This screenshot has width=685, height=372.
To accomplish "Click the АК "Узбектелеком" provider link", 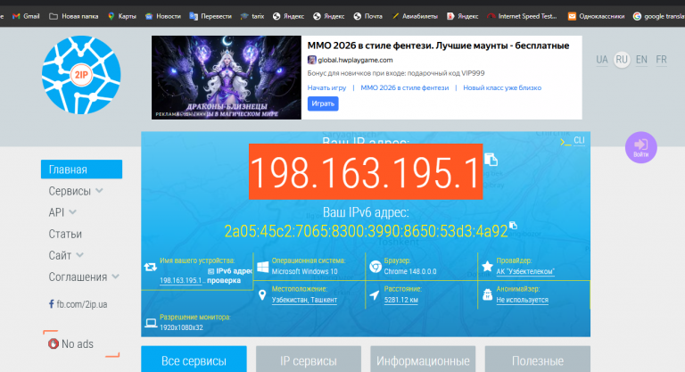I will [x=525, y=271].
